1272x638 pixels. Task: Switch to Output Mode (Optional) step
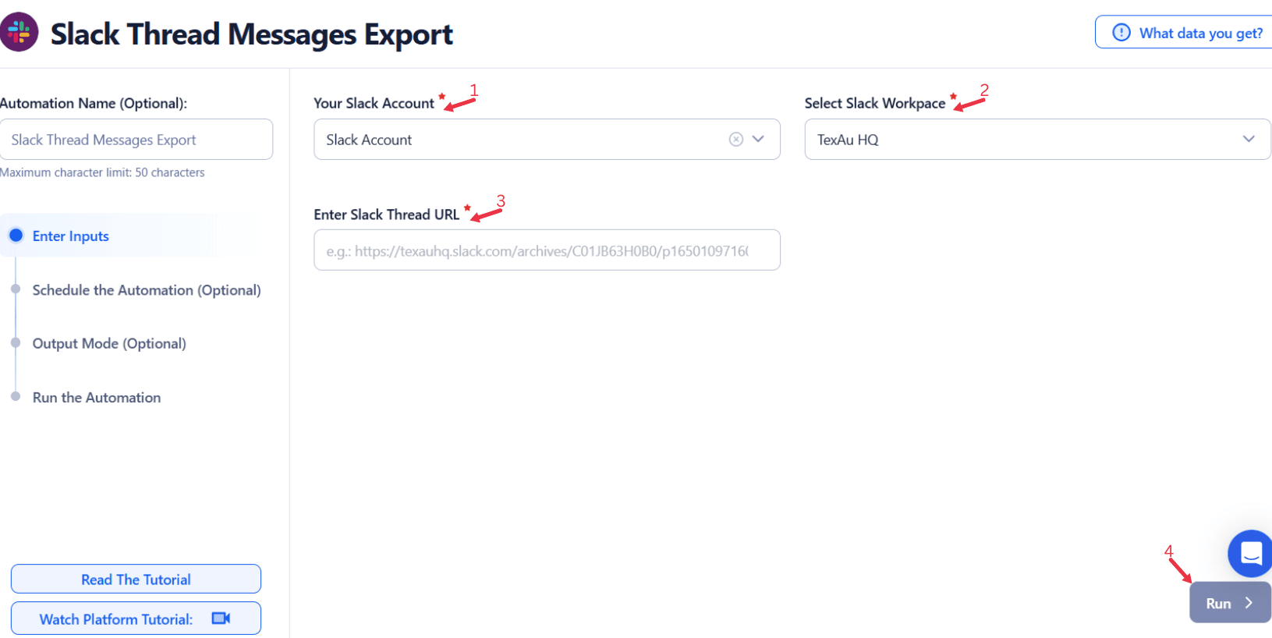(109, 344)
